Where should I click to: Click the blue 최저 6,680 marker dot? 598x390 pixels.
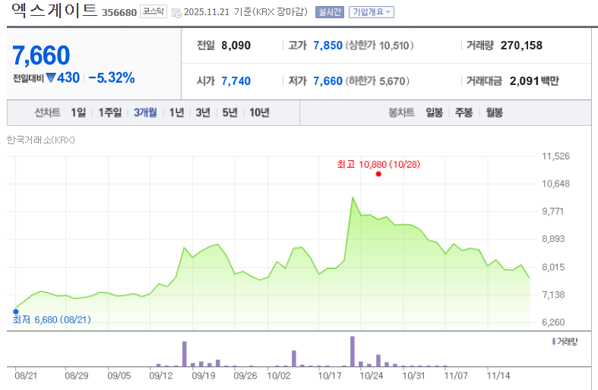[16, 312]
